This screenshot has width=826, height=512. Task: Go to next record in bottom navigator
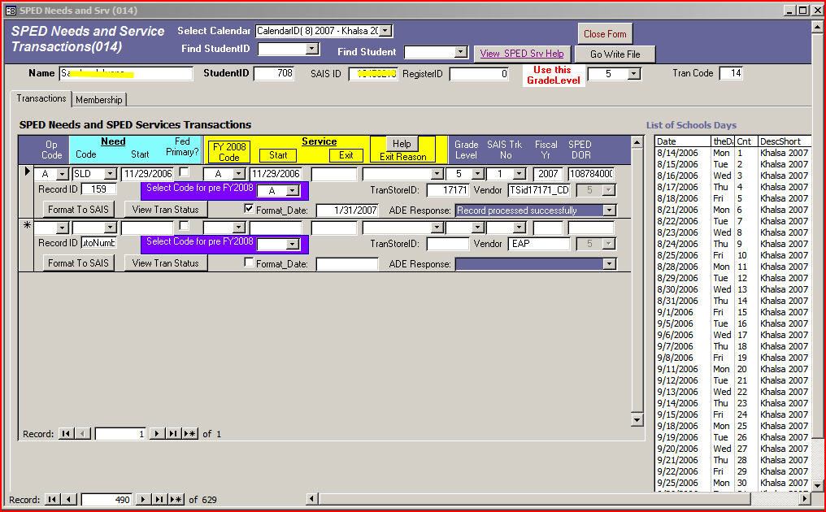tap(143, 499)
